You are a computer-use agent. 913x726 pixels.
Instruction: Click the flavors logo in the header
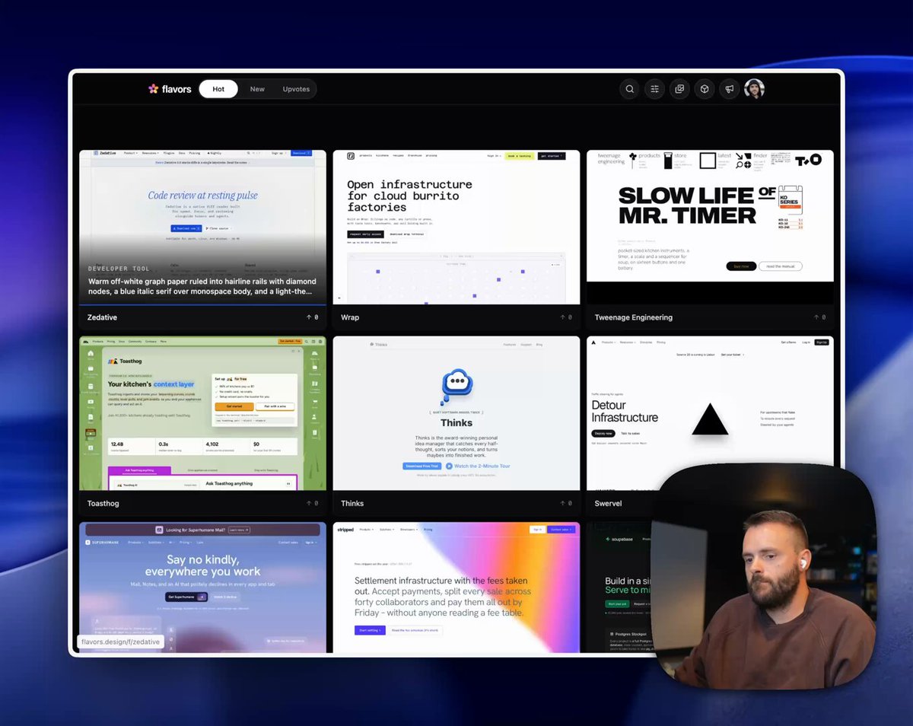[170, 89]
